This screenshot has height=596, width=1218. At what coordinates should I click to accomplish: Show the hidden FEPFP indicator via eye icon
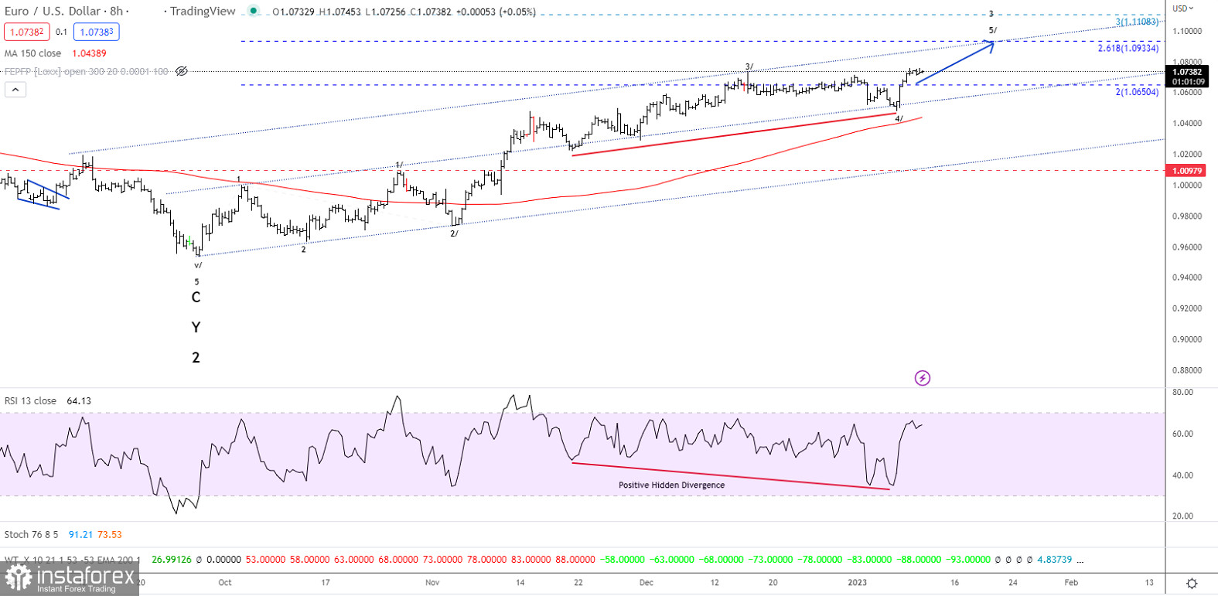coord(181,71)
